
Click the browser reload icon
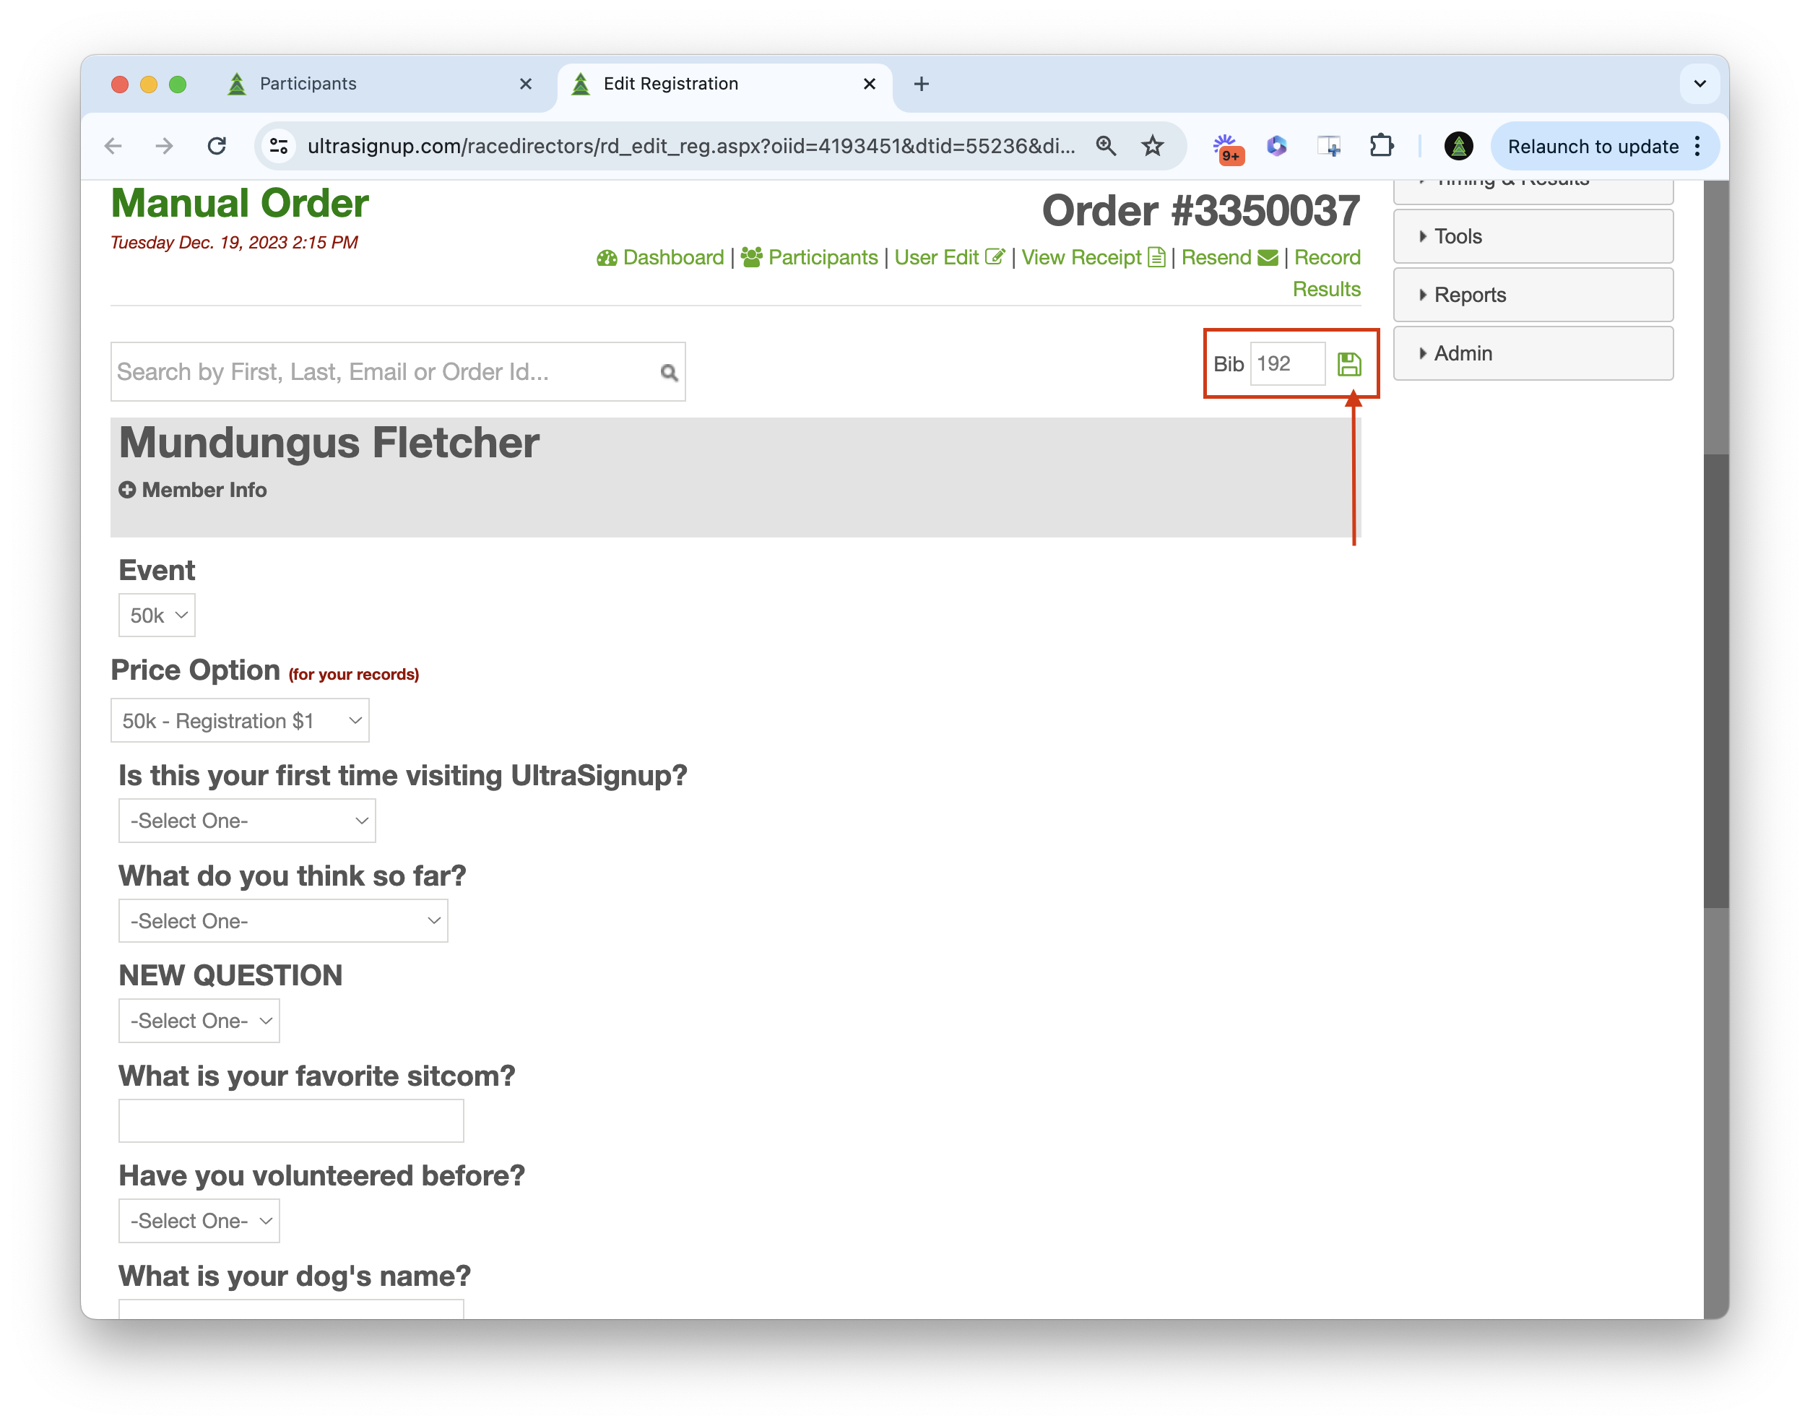[x=217, y=146]
